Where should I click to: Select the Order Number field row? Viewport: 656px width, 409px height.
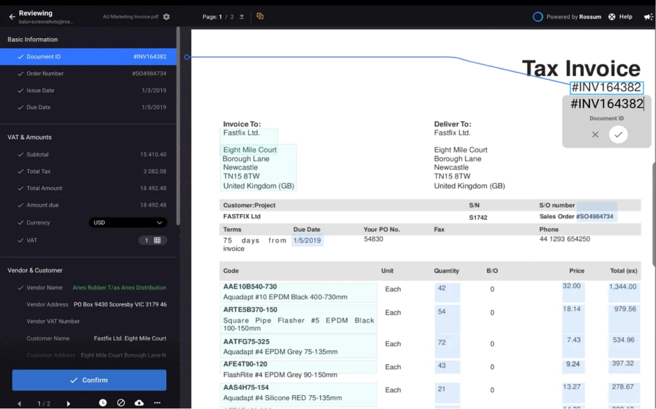pos(88,74)
